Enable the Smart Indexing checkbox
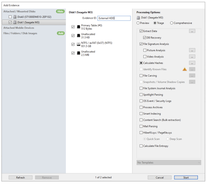This screenshot has height=184, width=207. [x=141, y=113]
